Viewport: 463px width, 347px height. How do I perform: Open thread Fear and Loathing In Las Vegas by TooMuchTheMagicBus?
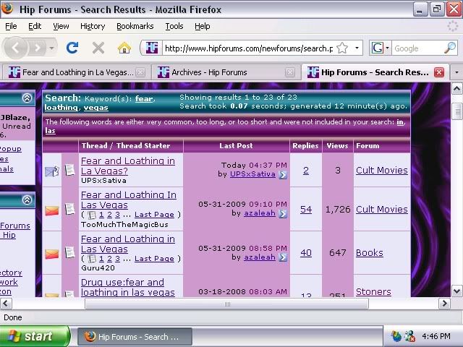(x=129, y=200)
